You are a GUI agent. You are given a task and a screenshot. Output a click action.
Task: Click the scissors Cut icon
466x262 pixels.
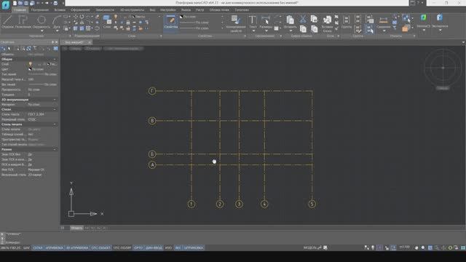303,20
